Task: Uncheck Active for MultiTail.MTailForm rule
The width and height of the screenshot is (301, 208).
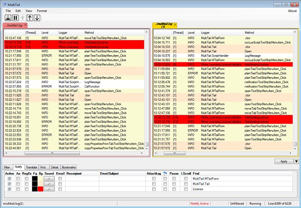Action: point(9,178)
